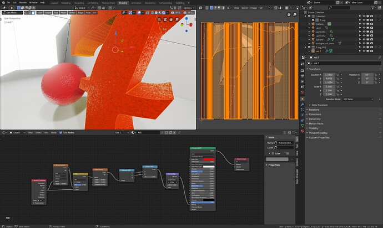Screen dimensions: 383x228
Task: Add workspace with the plus button
Action: tap(188, 3)
